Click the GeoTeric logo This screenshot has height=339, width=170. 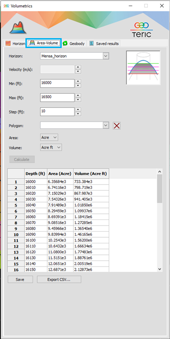coord(142,30)
